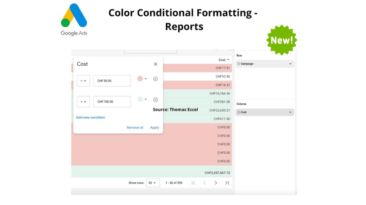Select the CHF611.80 cost cell
Screen dimensions: 366x205
(222, 119)
